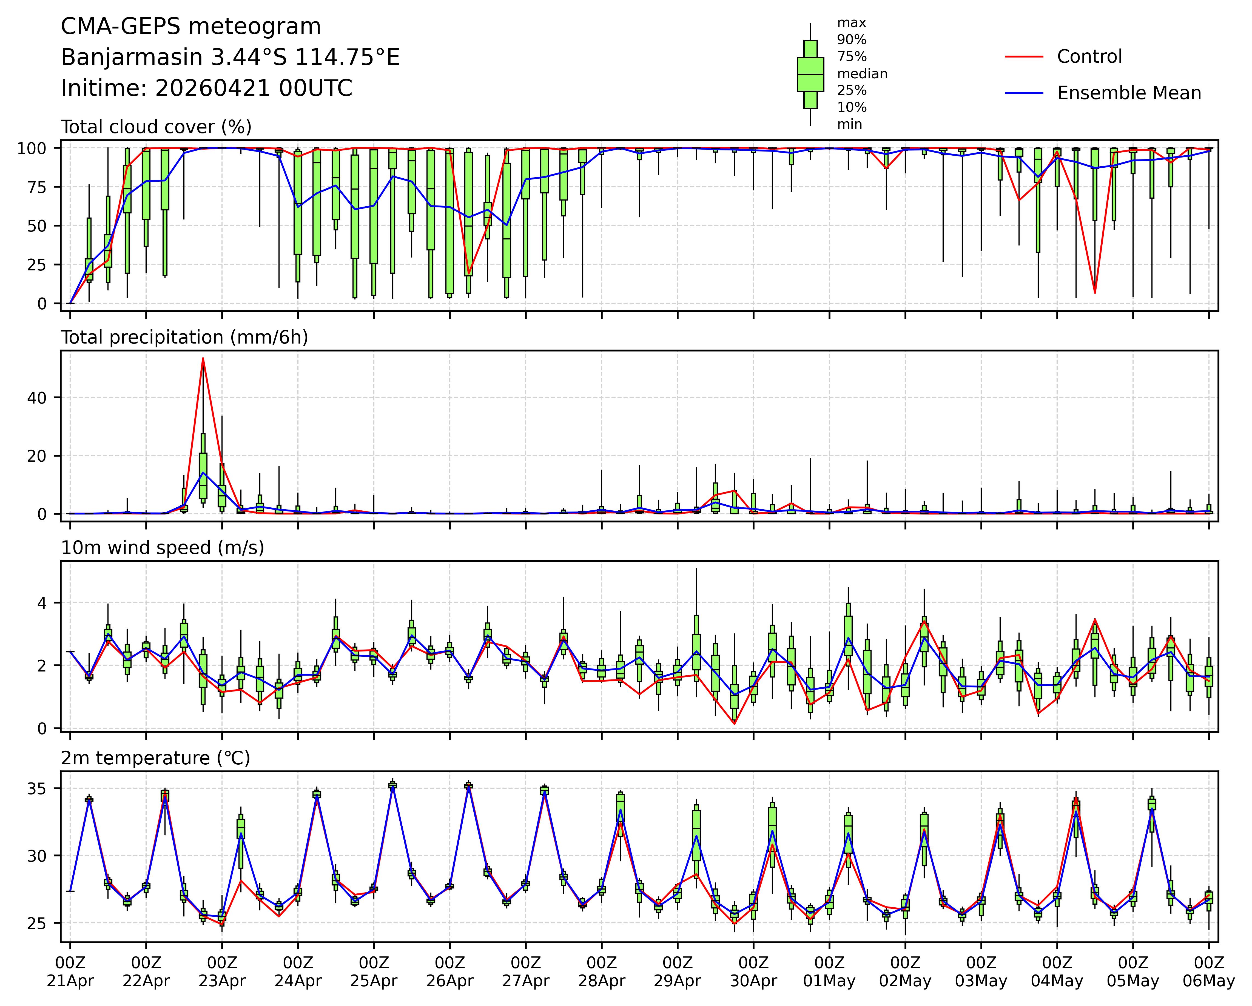Click the green box-whisker legend symbol
This screenshot has width=1252, height=1006.
[810, 74]
